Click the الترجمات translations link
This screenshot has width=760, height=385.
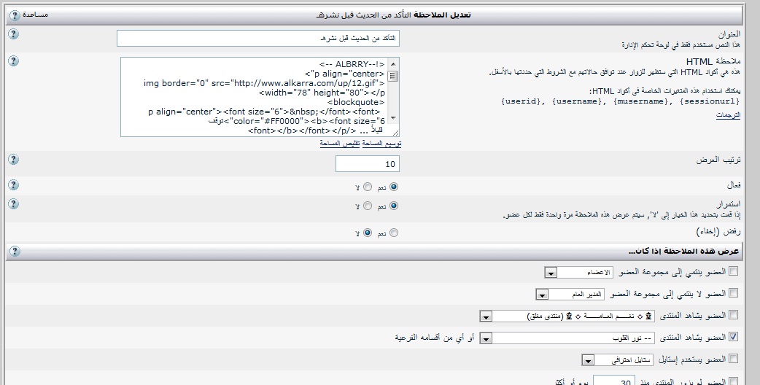tap(726, 116)
